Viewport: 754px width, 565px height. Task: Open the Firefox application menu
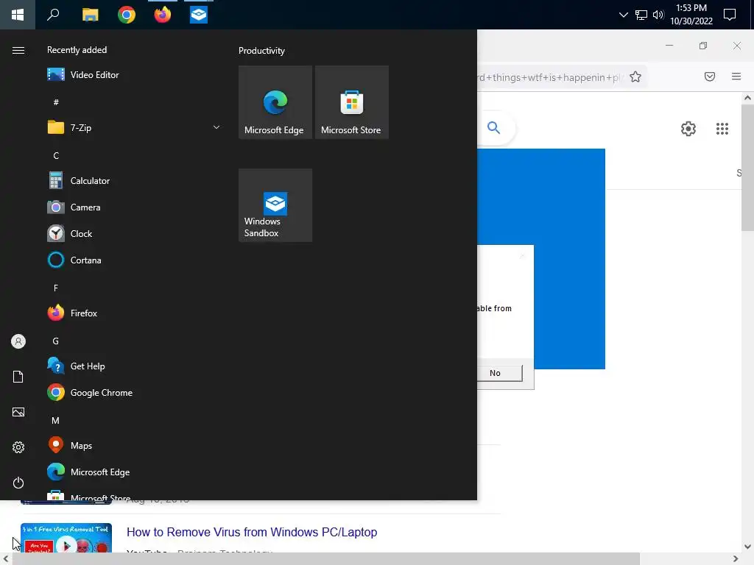coord(736,77)
